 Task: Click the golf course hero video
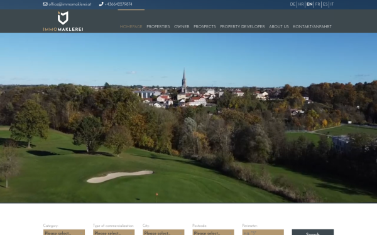click(188, 118)
